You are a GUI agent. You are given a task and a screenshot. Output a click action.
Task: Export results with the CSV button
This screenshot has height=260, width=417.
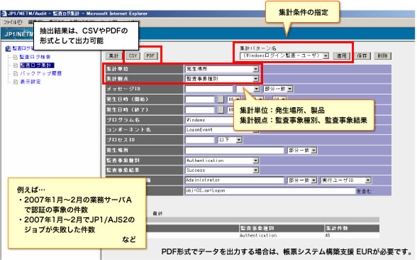pyautogui.click(x=133, y=56)
